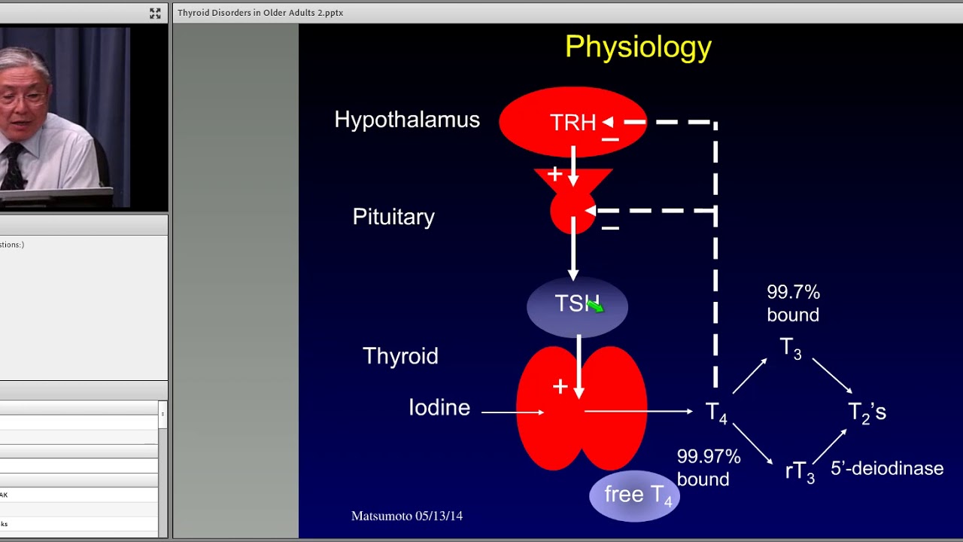Click the 'Matsumoto 05/13/14' footer text

pyautogui.click(x=407, y=516)
